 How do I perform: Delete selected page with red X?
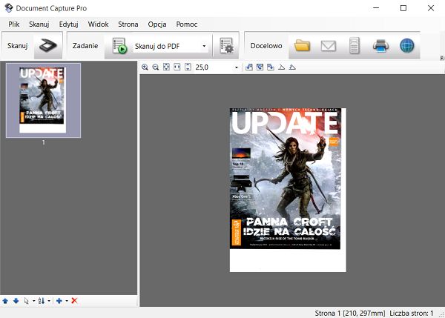pos(74,301)
